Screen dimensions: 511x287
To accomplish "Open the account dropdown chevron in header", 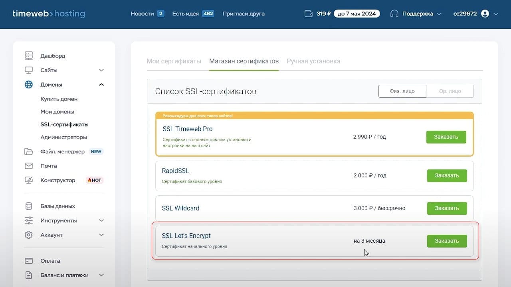I will point(496,14).
